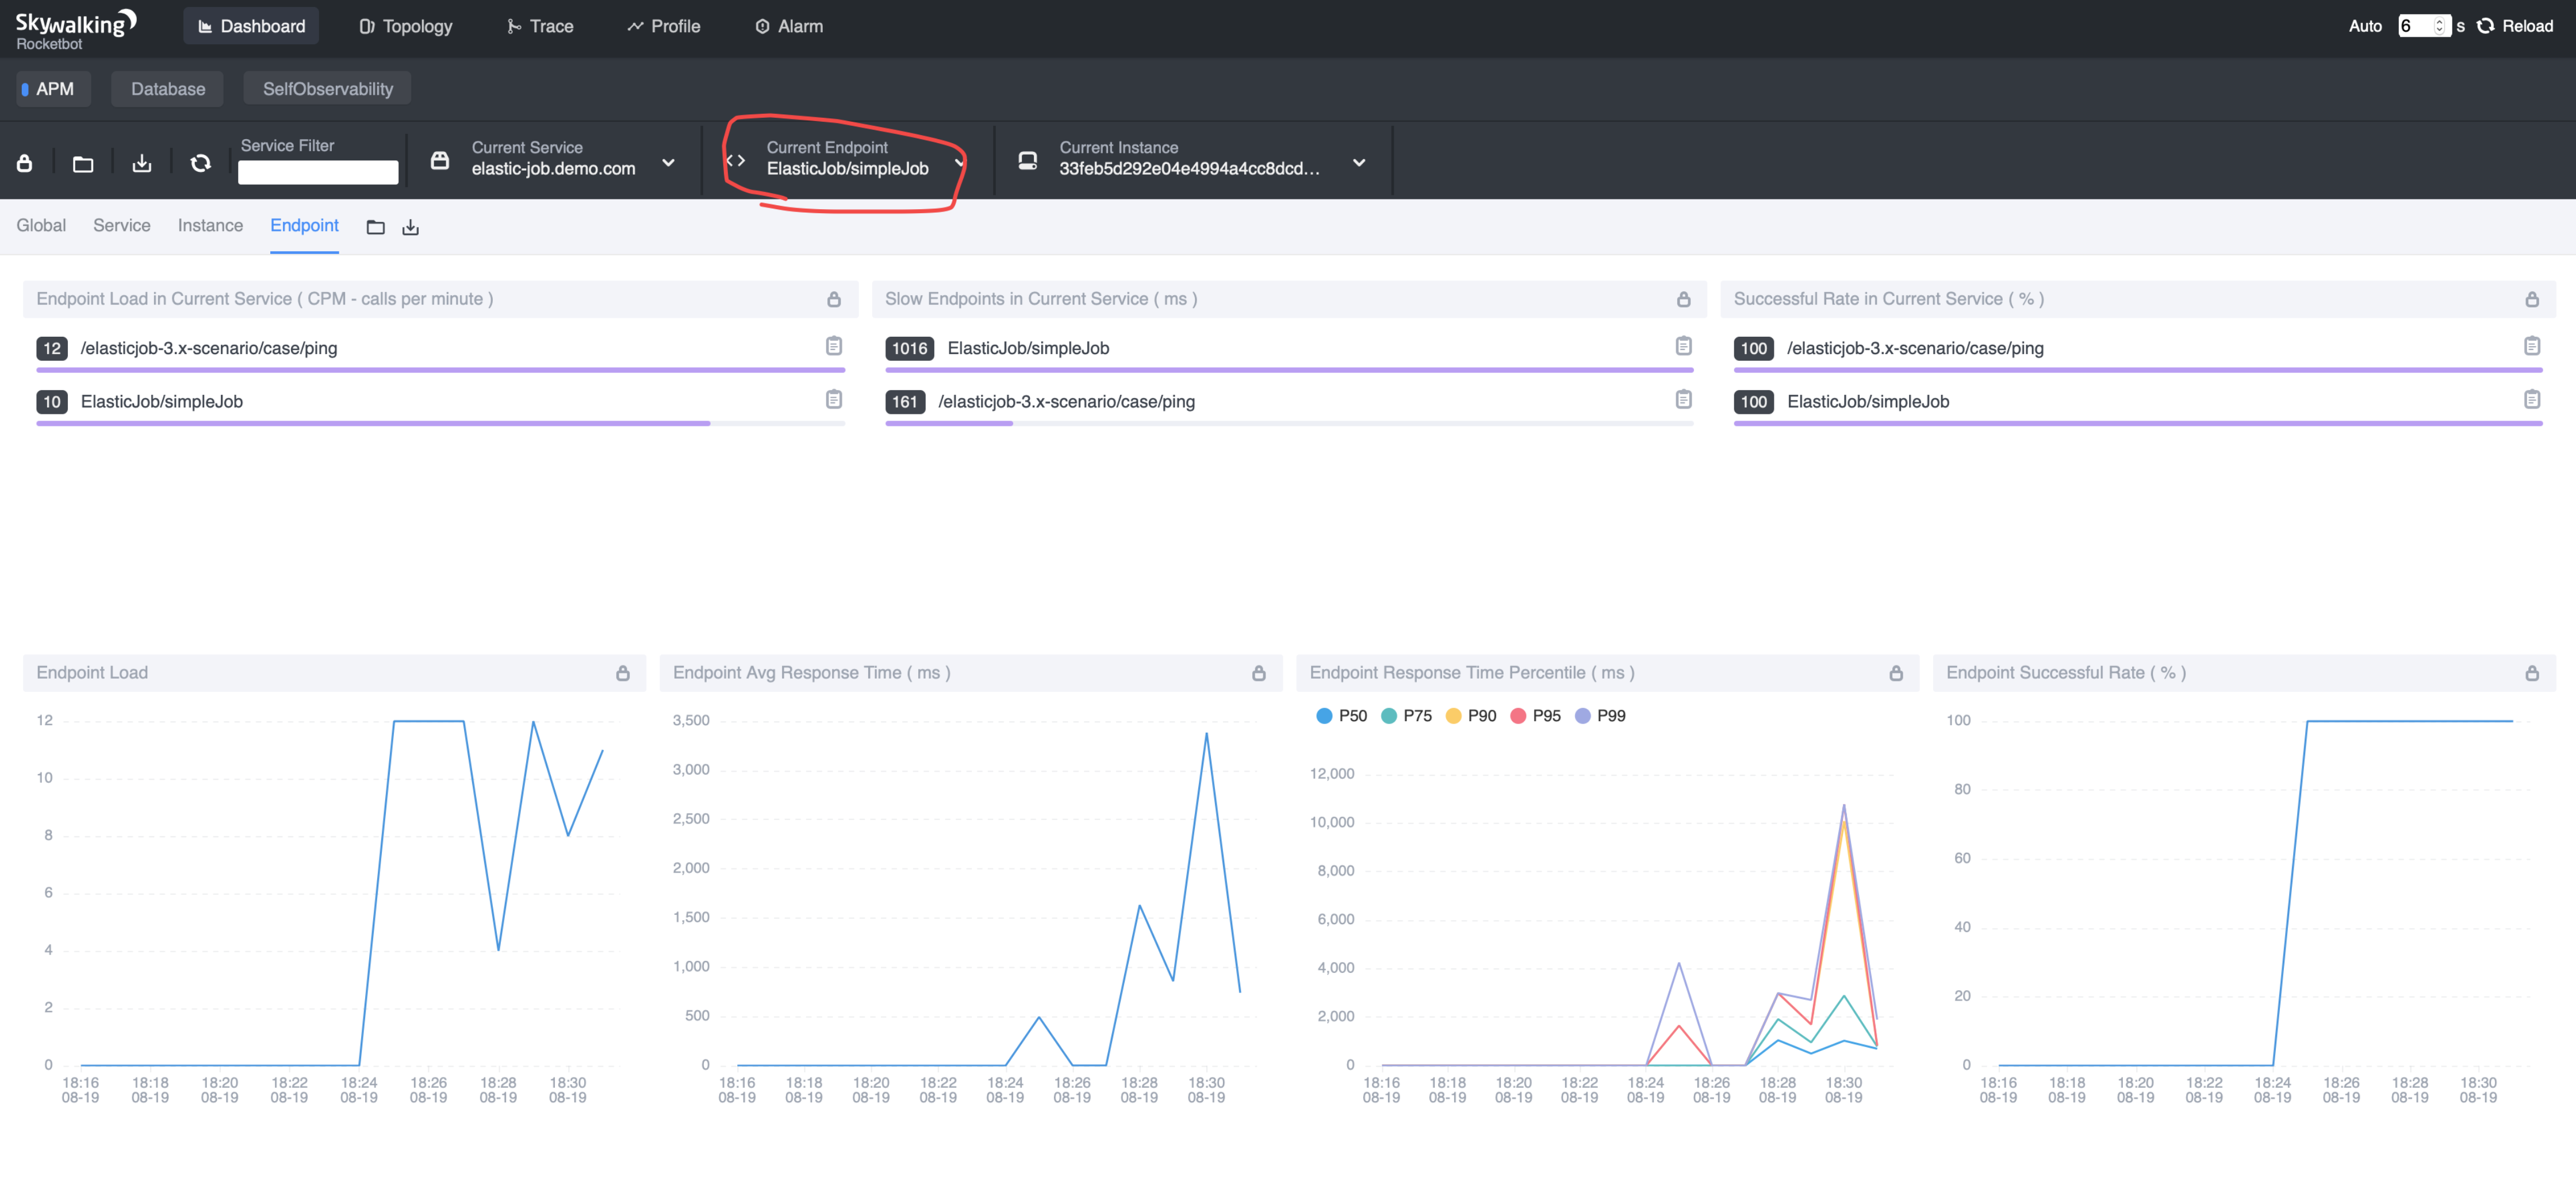The image size is (2576, 1185).
Task: Focus the Service Filter input field
Action: point(318,172)
